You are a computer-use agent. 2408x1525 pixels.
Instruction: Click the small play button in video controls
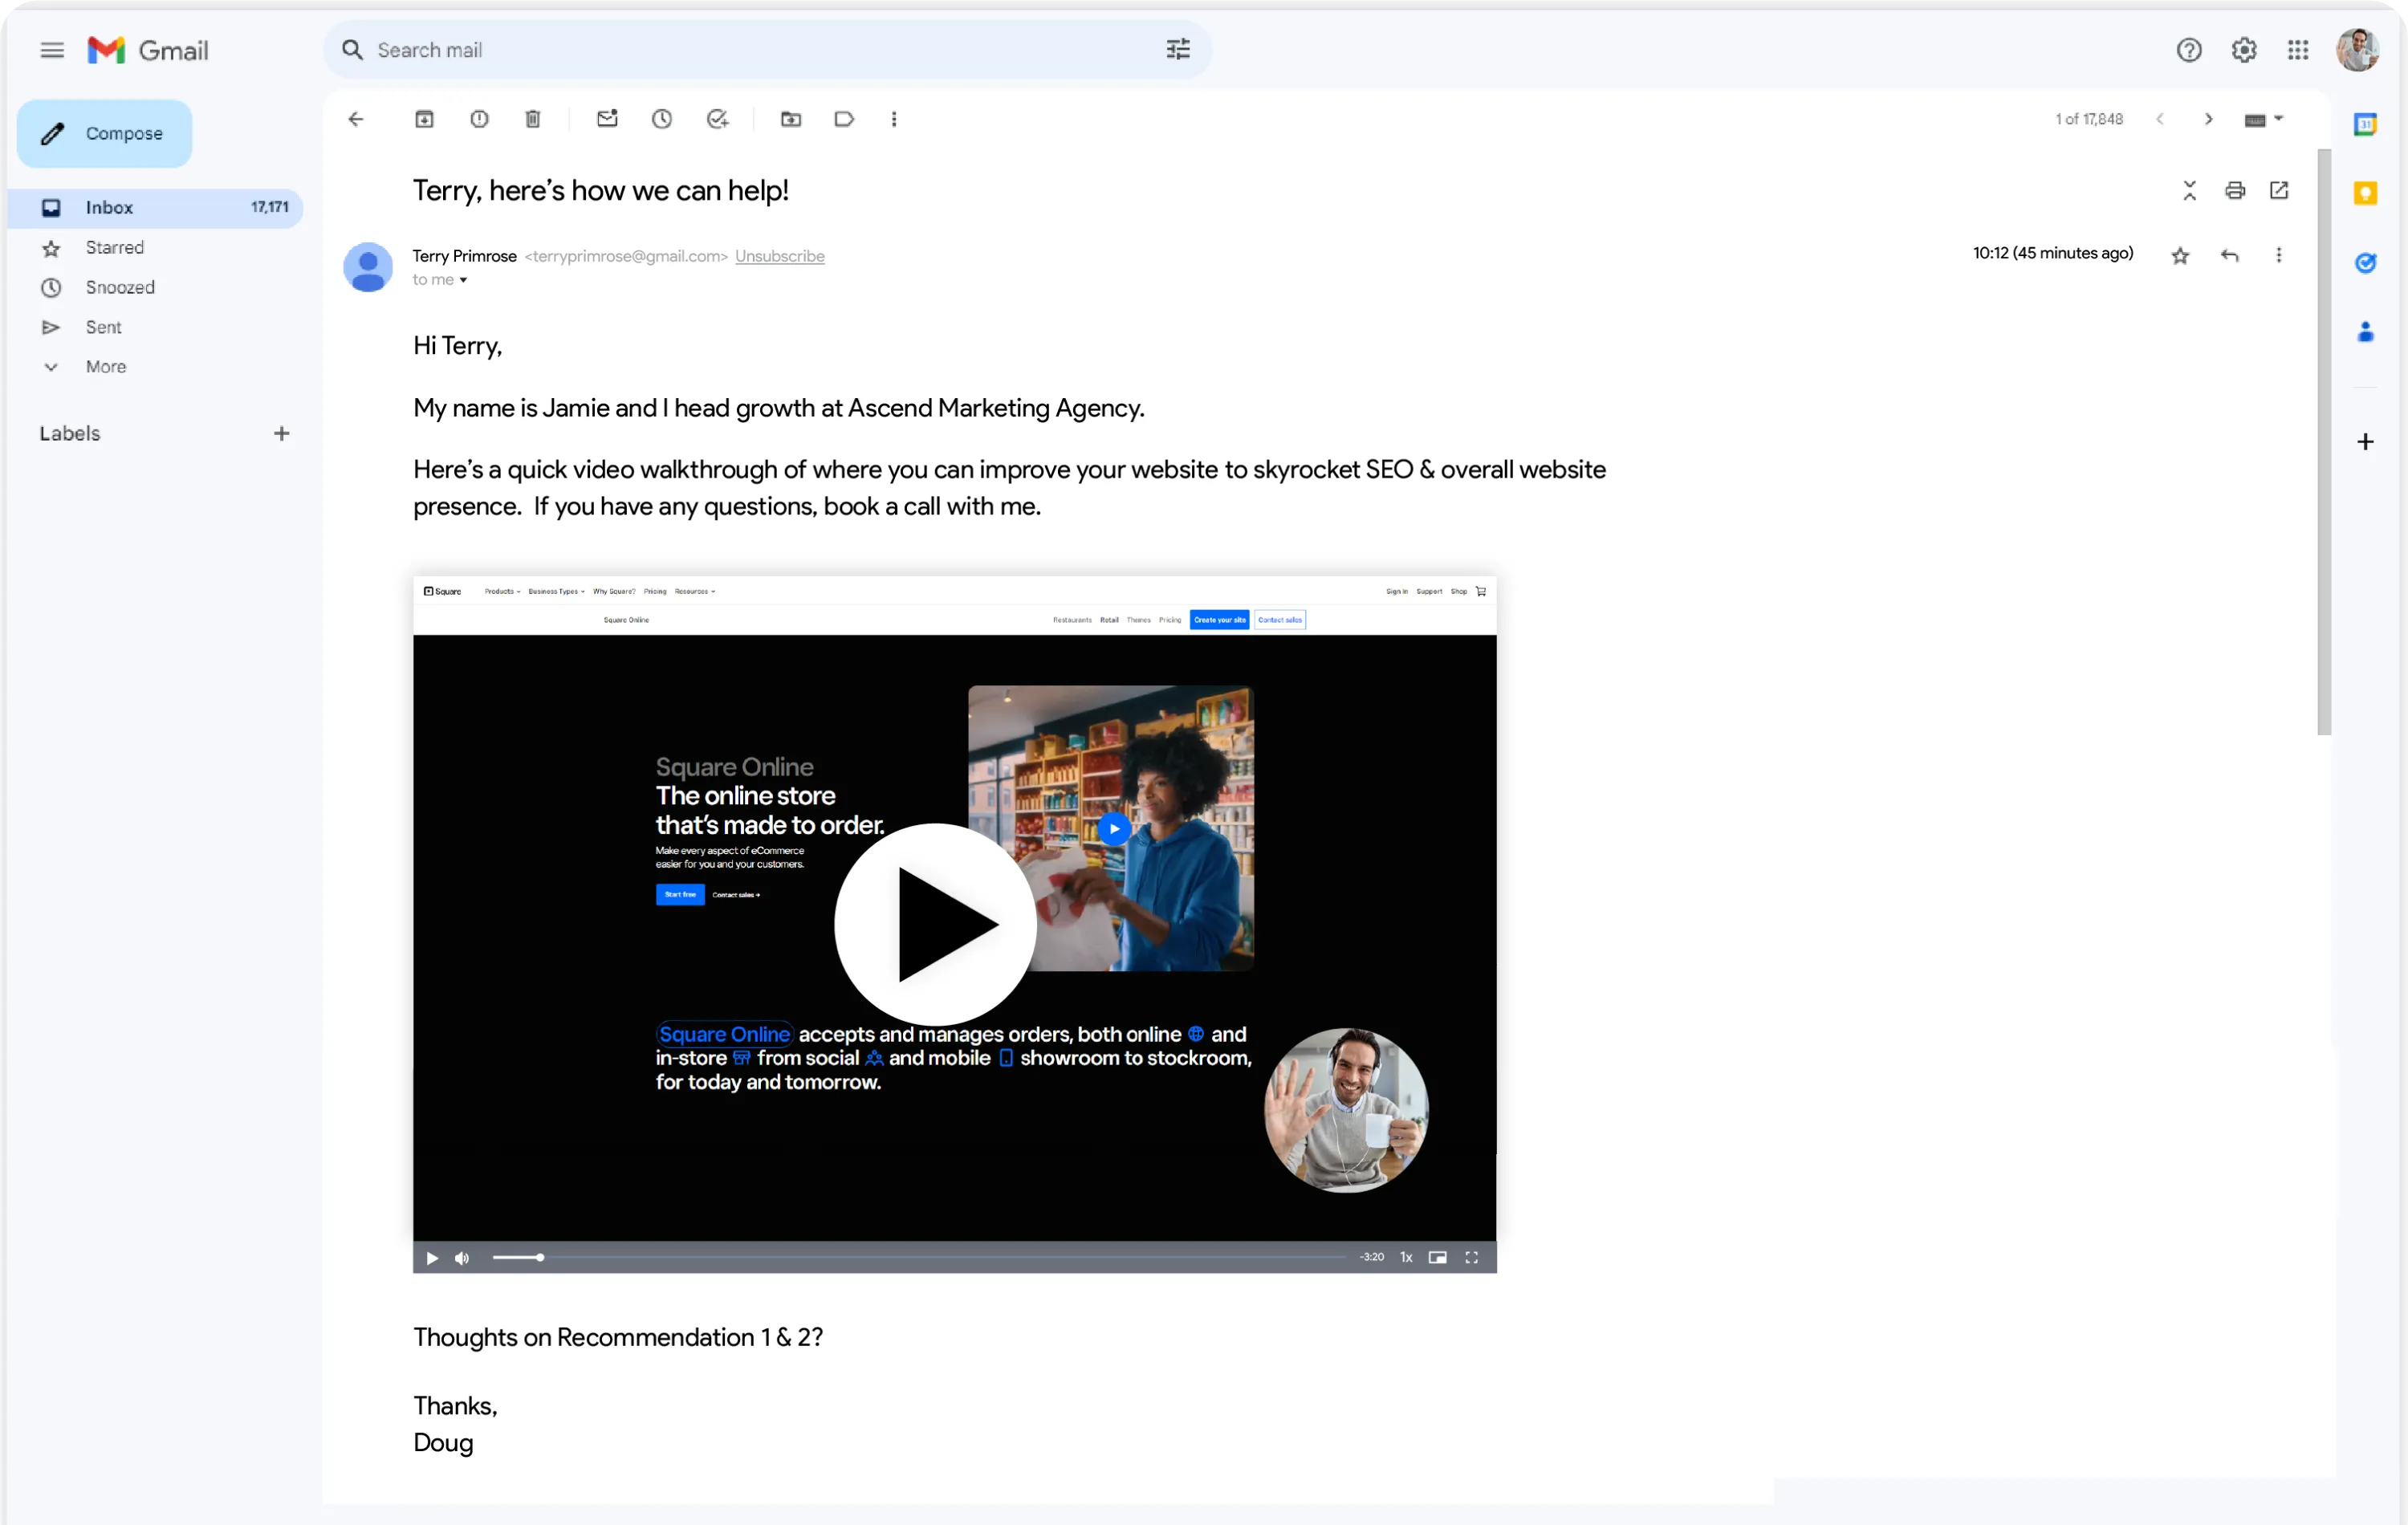tap(432, 1258)
